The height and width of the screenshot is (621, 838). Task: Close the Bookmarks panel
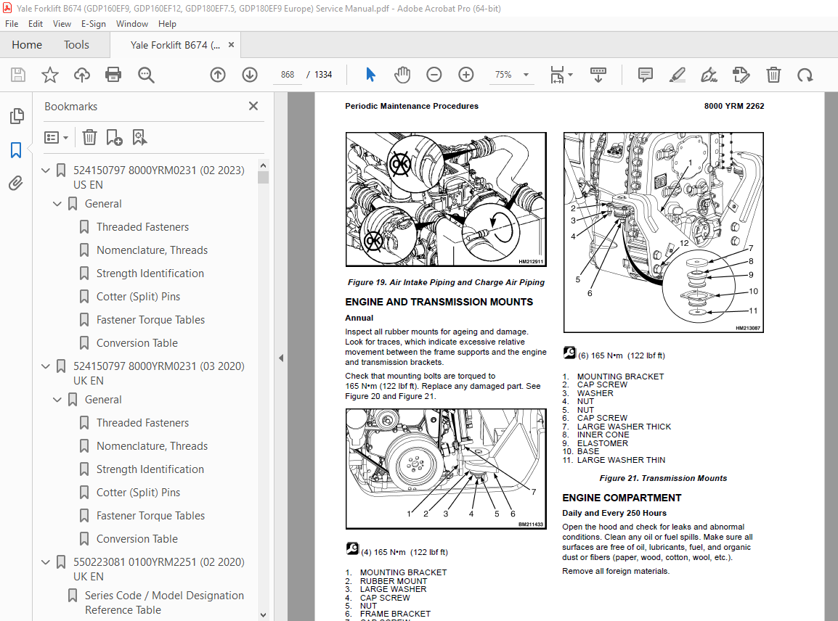[253, 106]
